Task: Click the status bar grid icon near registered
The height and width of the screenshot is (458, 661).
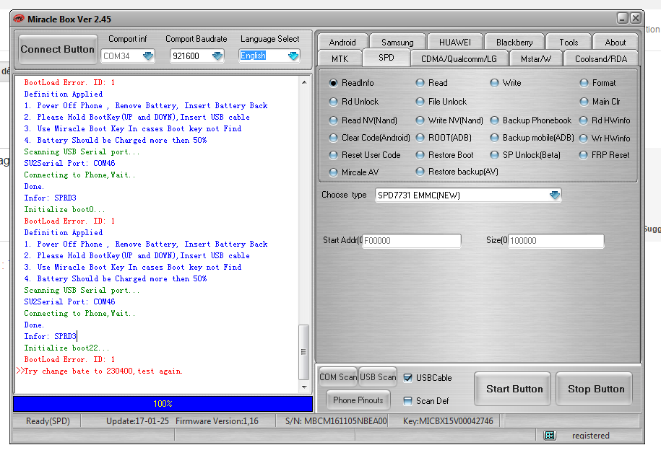Action: pyautogui.click(x=549, y=435)
